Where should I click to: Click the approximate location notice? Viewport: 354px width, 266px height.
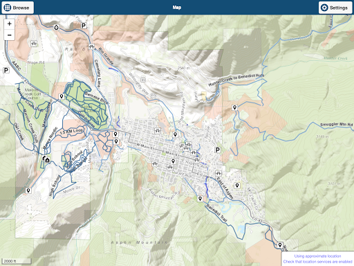pos(317,259)
